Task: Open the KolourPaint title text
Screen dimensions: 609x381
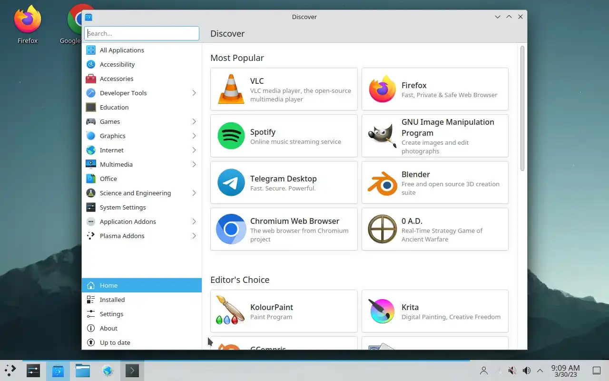Action: pyautogui.click(x=272, y=307)
